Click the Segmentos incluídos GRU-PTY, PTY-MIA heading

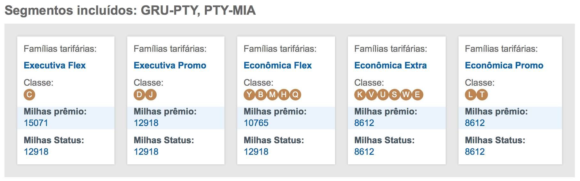pos(130,11)
